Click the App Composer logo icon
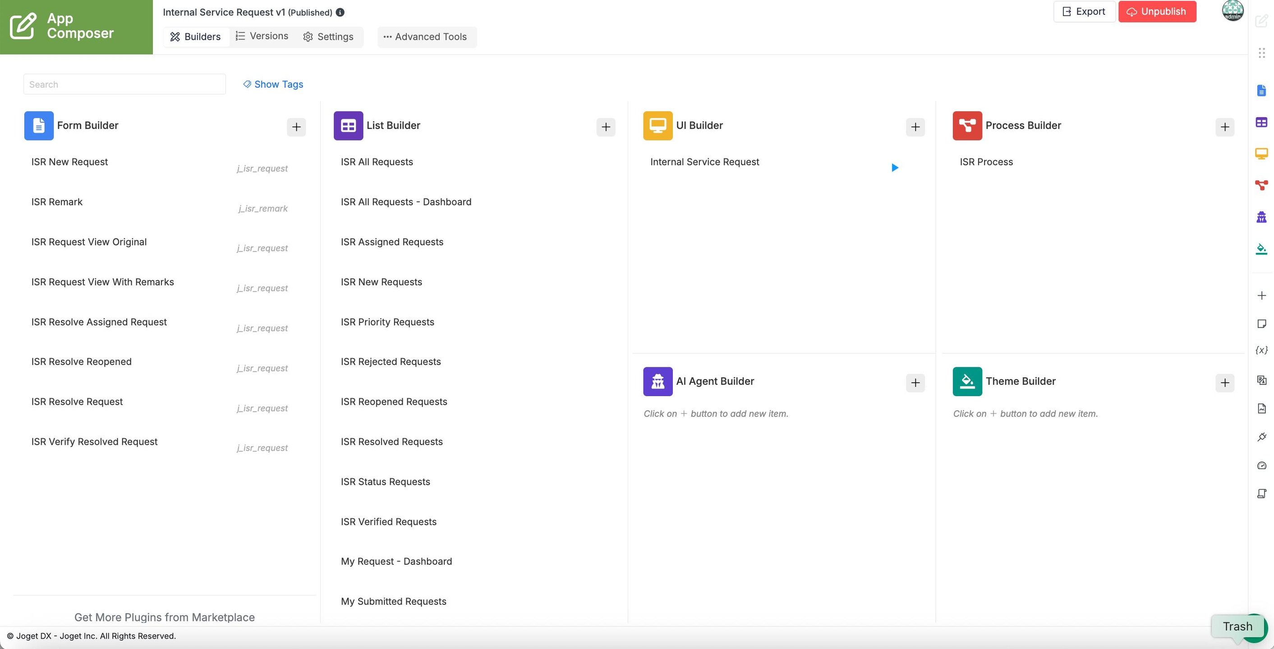The image size is (1274, 649). tap(23, 26)
